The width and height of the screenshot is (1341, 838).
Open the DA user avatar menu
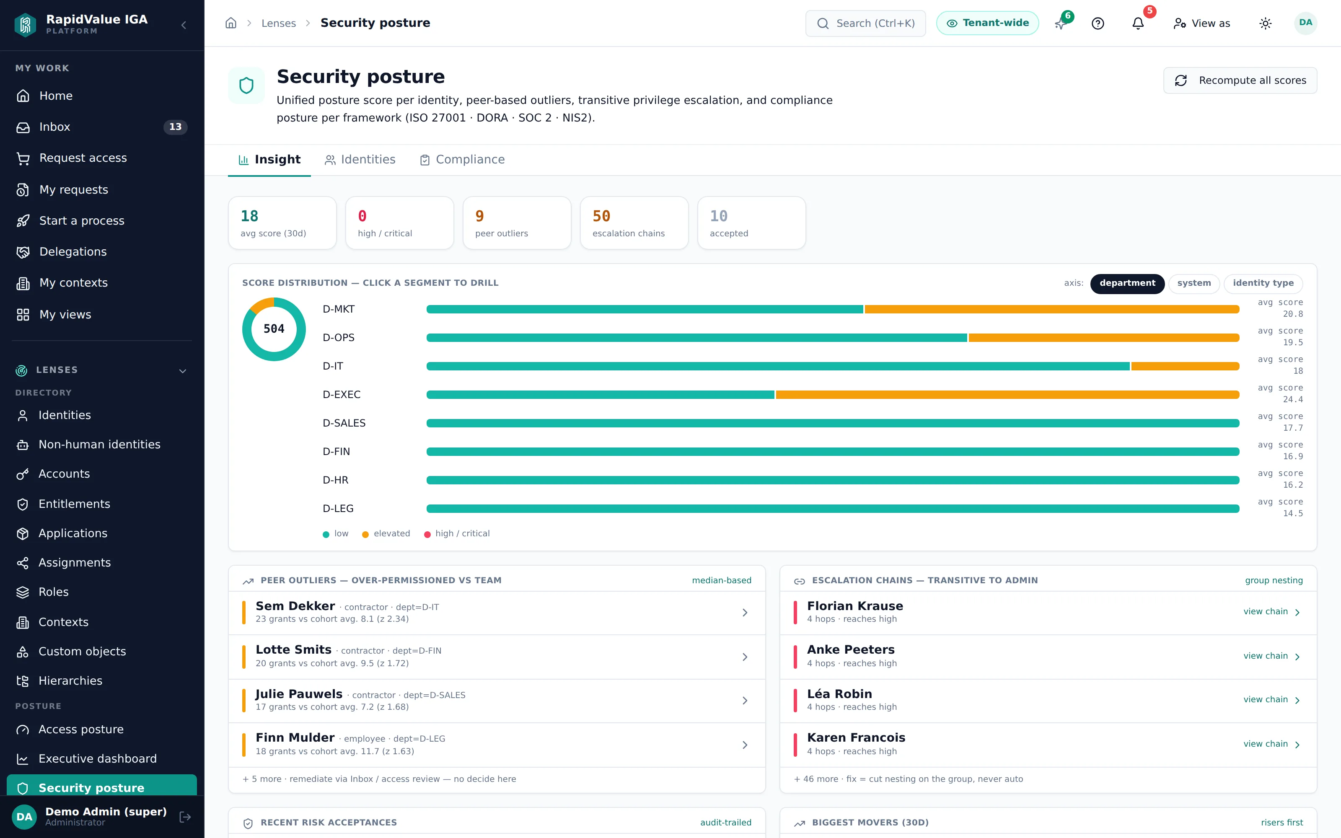point(1305,23)
